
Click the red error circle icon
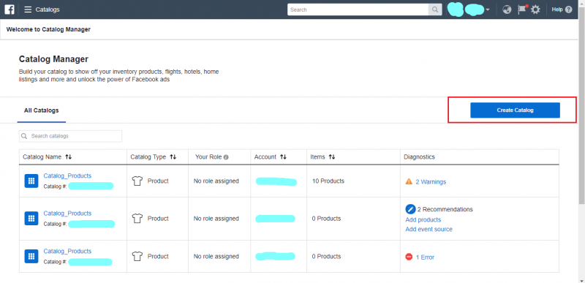[409, 257]
